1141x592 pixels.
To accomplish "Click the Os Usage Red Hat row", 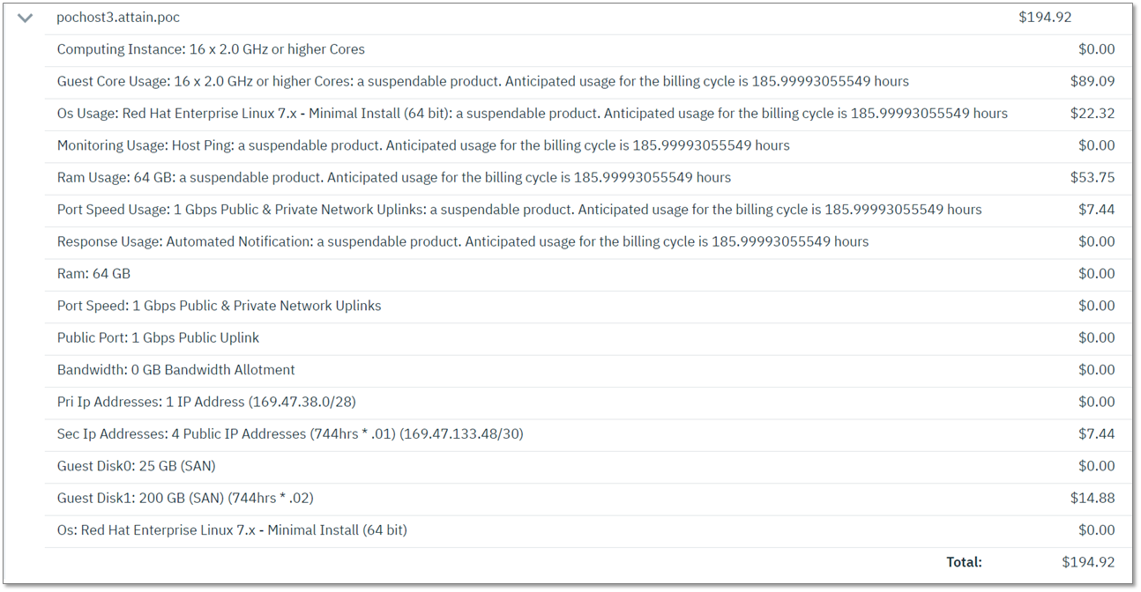I will pos(532,114).
